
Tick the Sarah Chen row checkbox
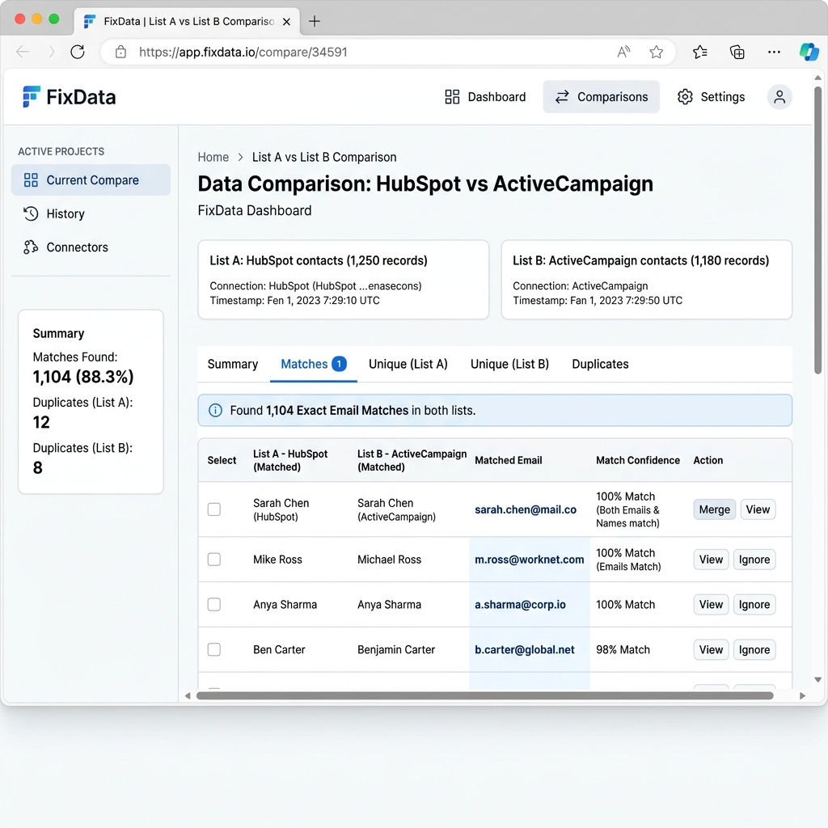tap(213, 509)
